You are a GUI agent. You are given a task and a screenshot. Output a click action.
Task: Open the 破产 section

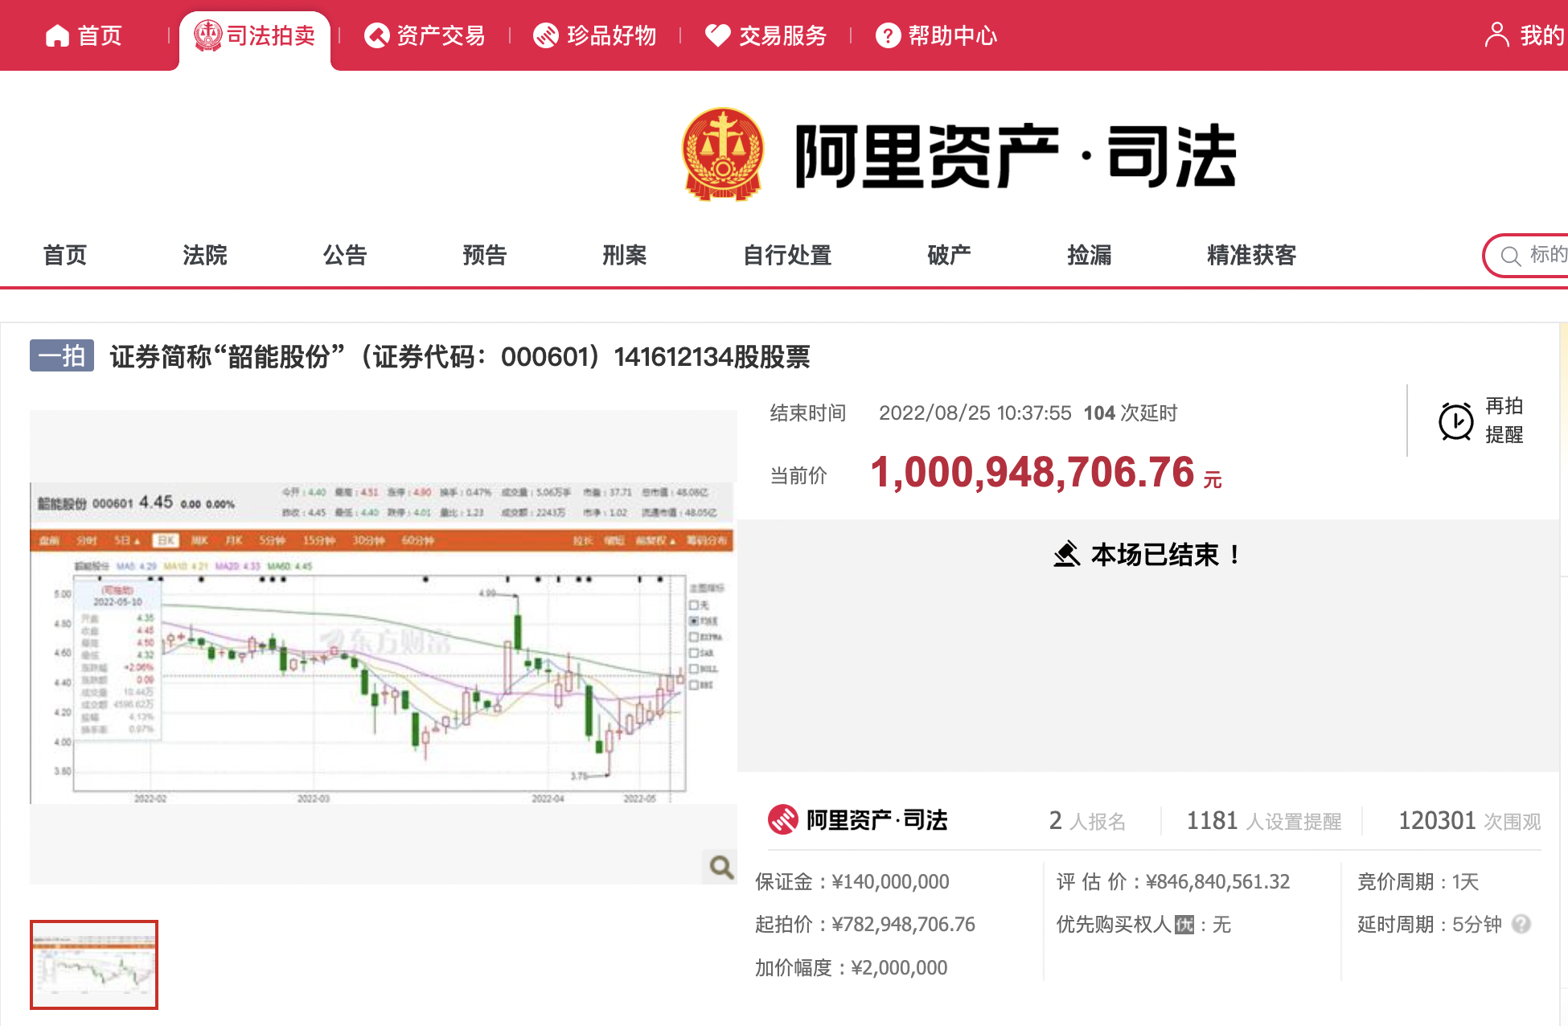click(x=950, y=255)
